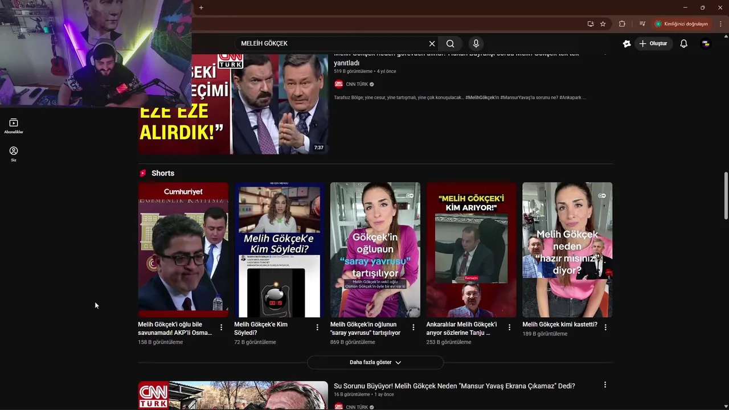
Task: Open the 'saray yavrusu tartışılıyor' short title
Action: click(365, 329)
